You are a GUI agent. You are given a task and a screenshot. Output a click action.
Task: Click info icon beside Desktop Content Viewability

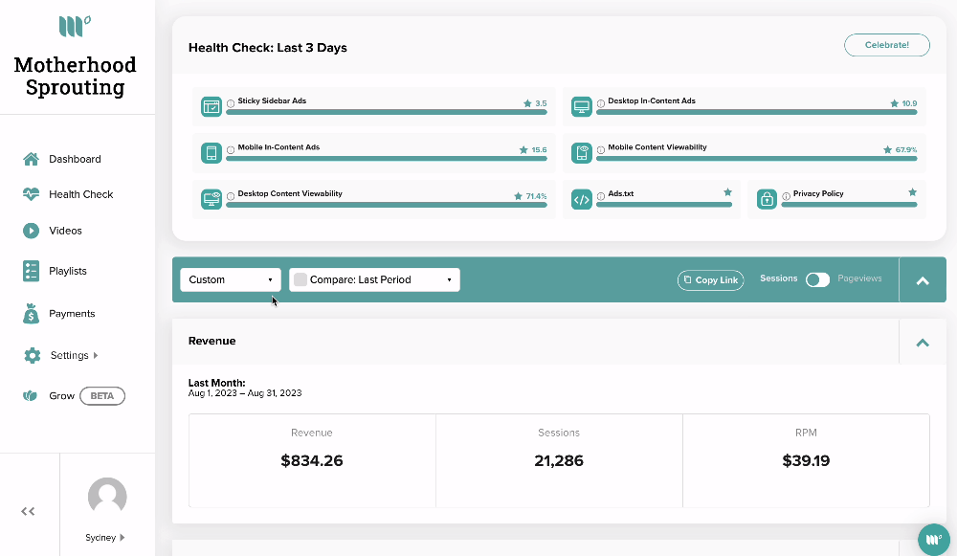coord(231,196)
